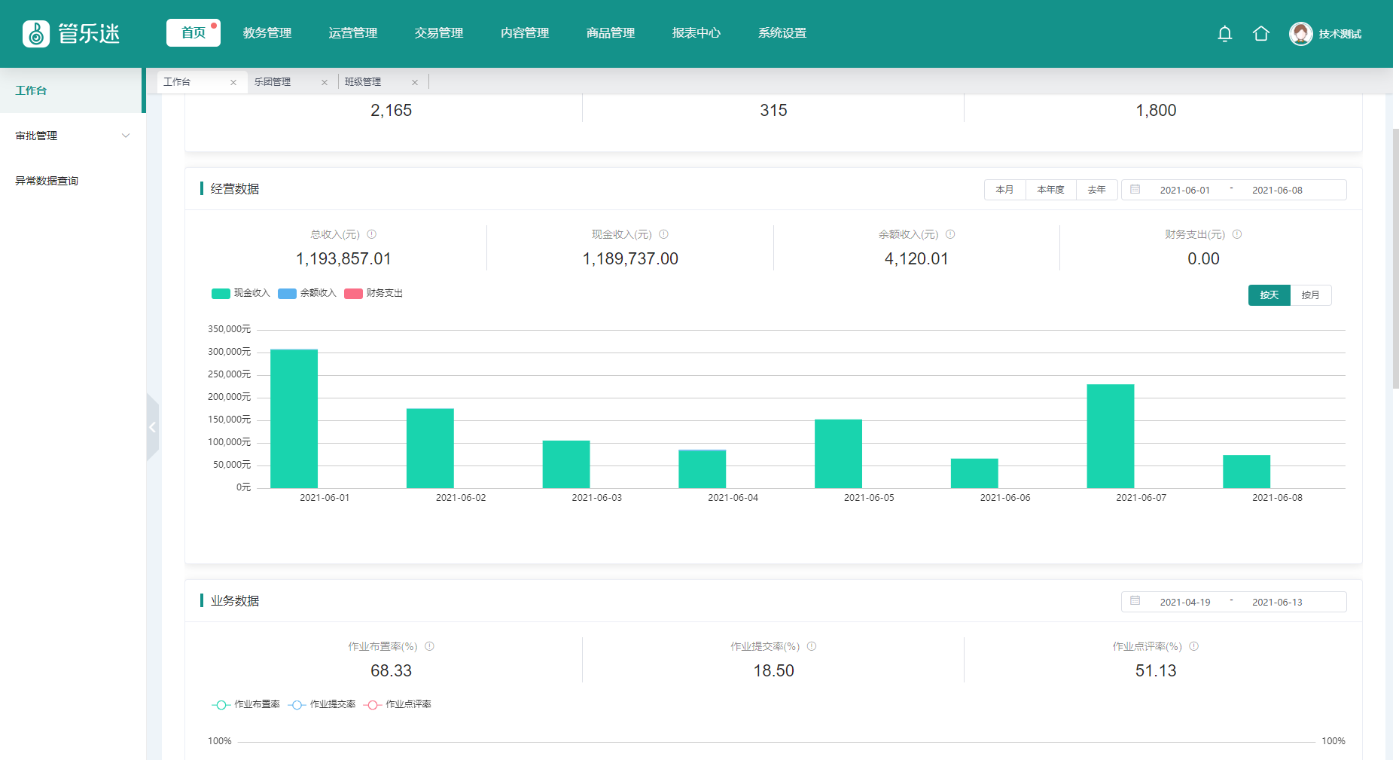Select the 本年度 quick filter button
This screenshot has width=1399, height=760.
[1050, 190]
